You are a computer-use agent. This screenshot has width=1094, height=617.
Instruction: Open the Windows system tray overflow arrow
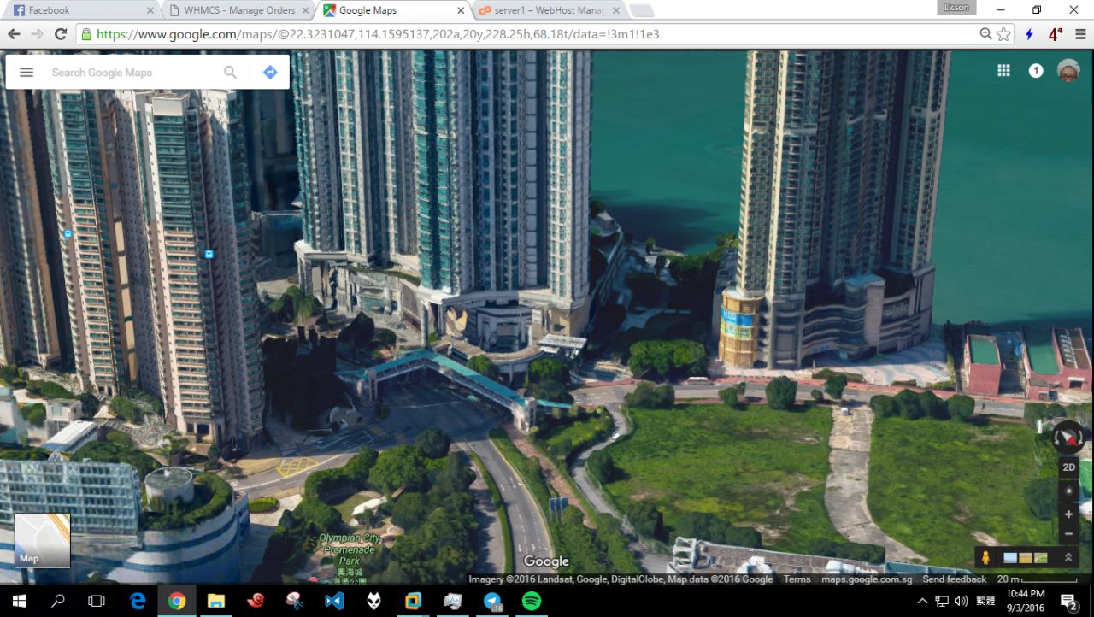[922, 601]
